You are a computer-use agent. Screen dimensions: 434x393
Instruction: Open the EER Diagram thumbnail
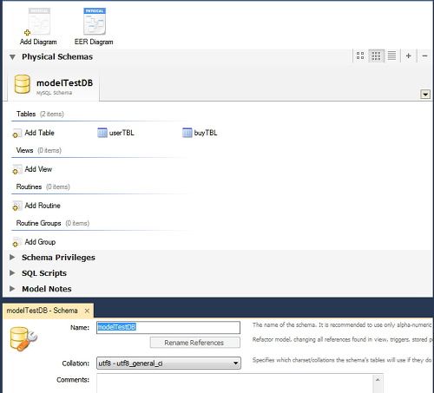[x=95, y=22]
